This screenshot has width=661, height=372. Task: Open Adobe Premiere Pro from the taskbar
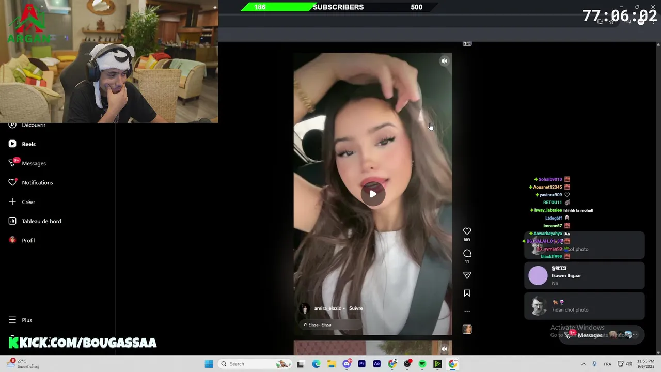361,364
